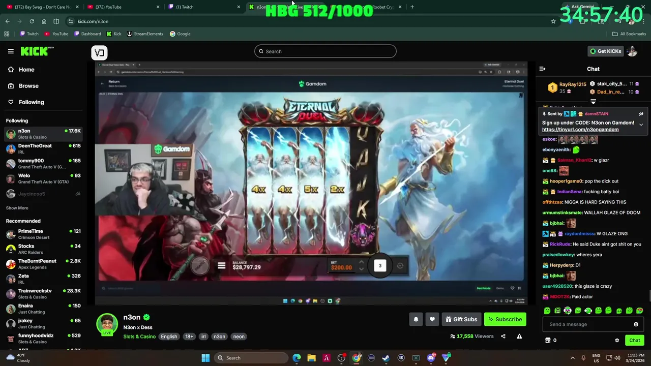Viewport: 651px width, 366px height.
Task: Open the Kick hamburger sidebar menu
Action: coord(11,51)
